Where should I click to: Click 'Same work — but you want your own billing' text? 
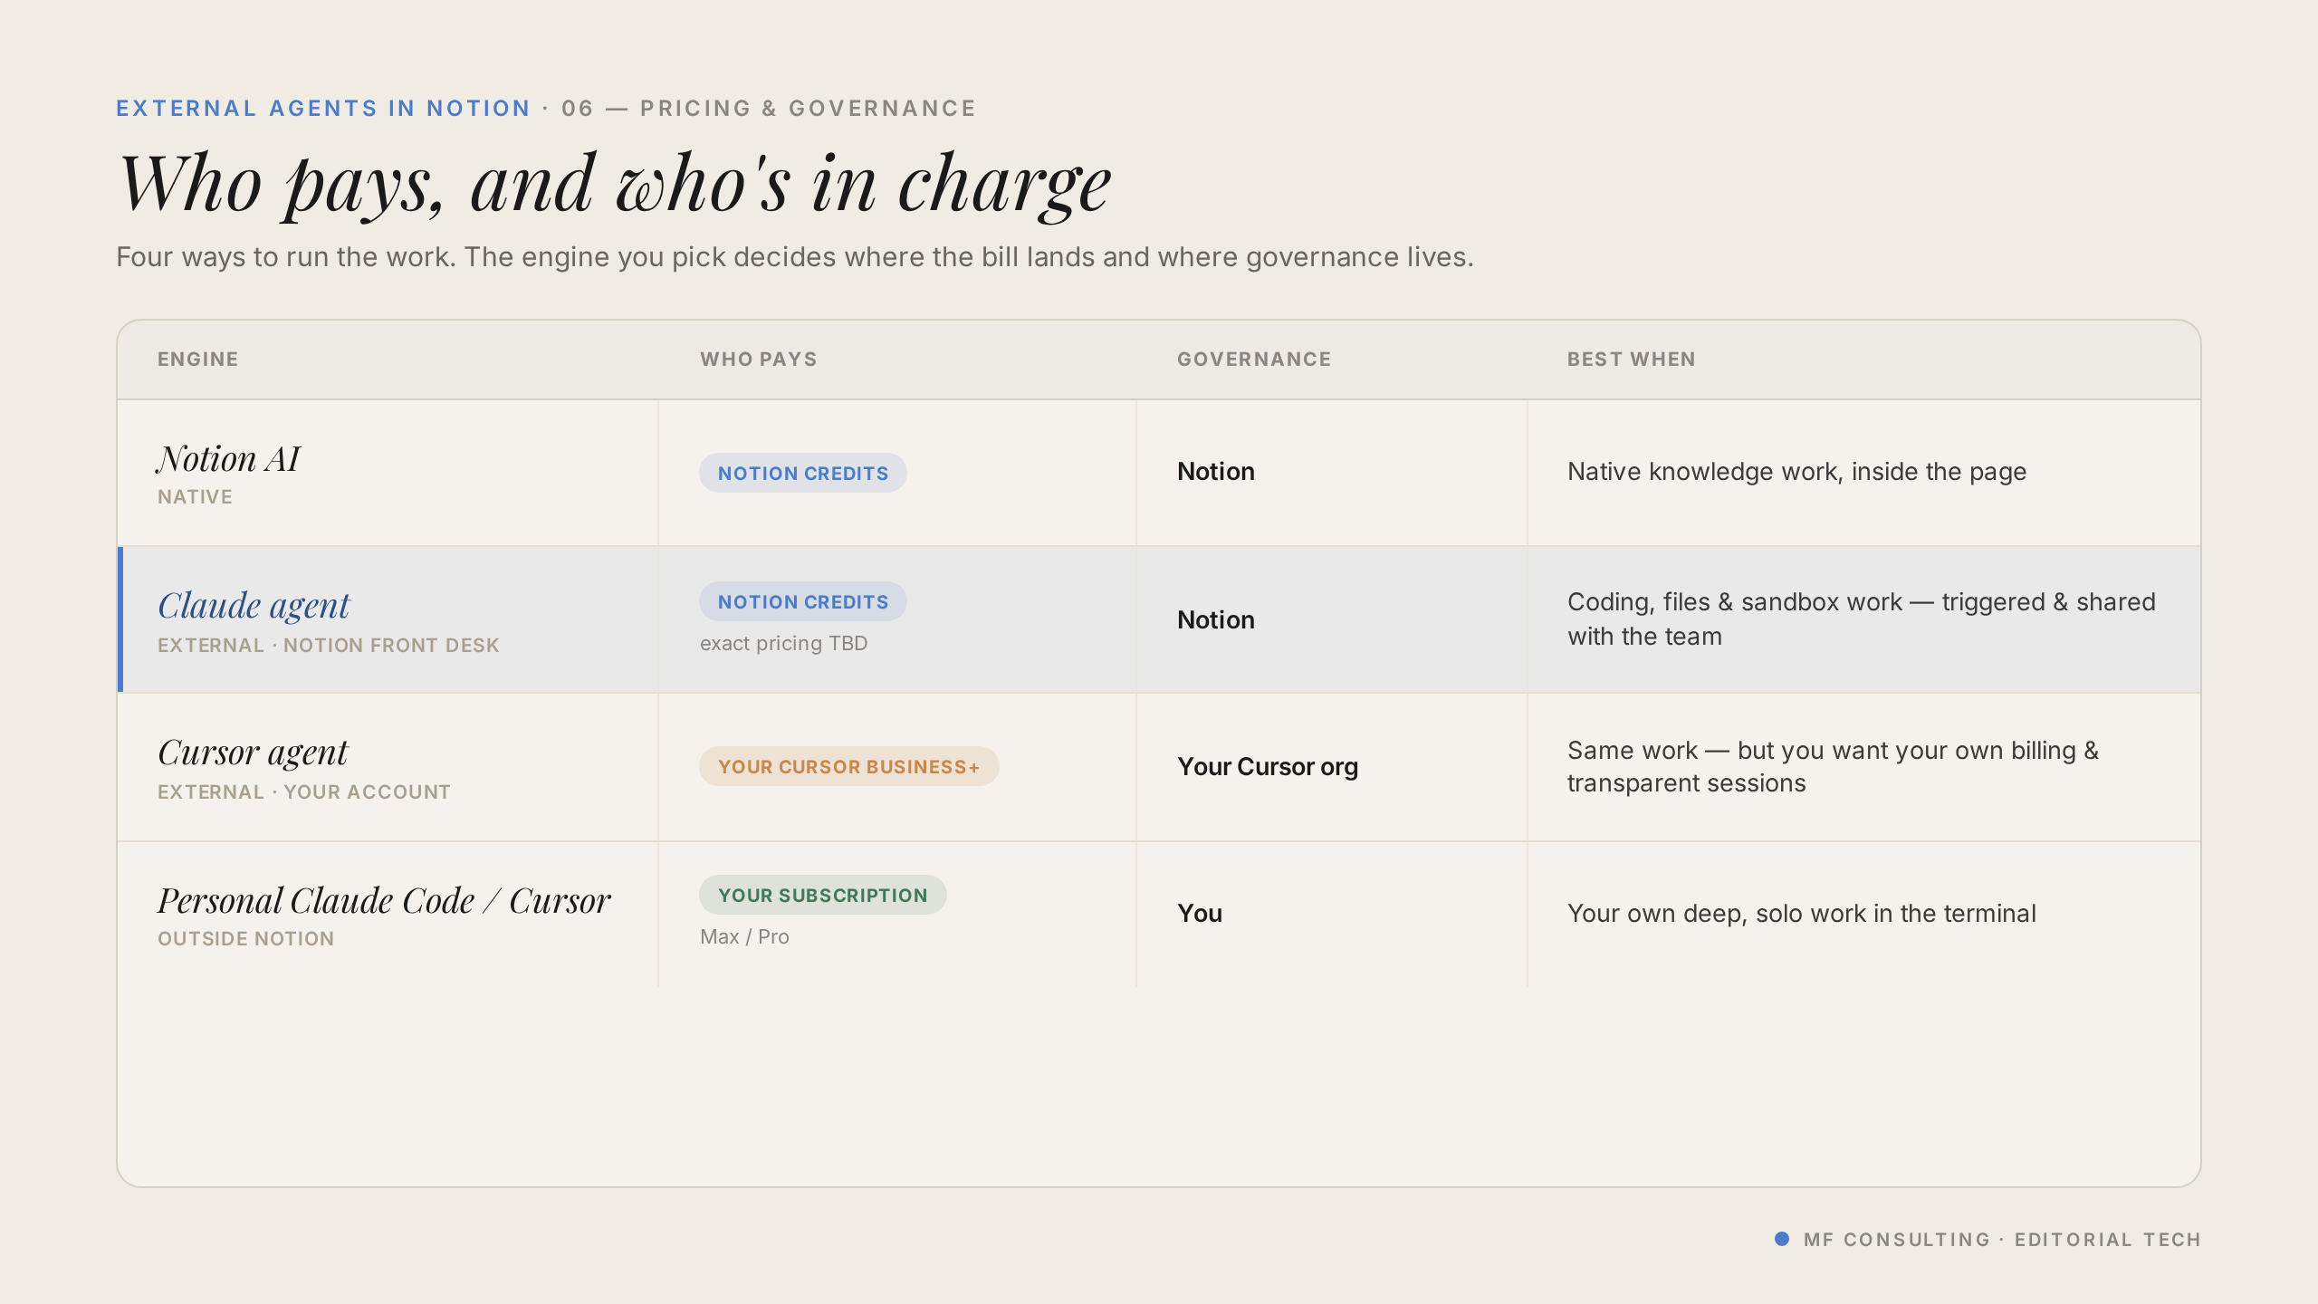[x=1833, y=766]
